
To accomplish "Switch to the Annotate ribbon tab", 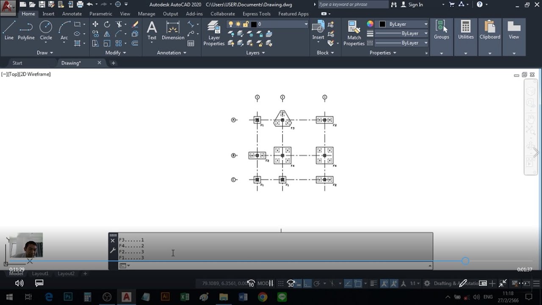I will [72, 14].
